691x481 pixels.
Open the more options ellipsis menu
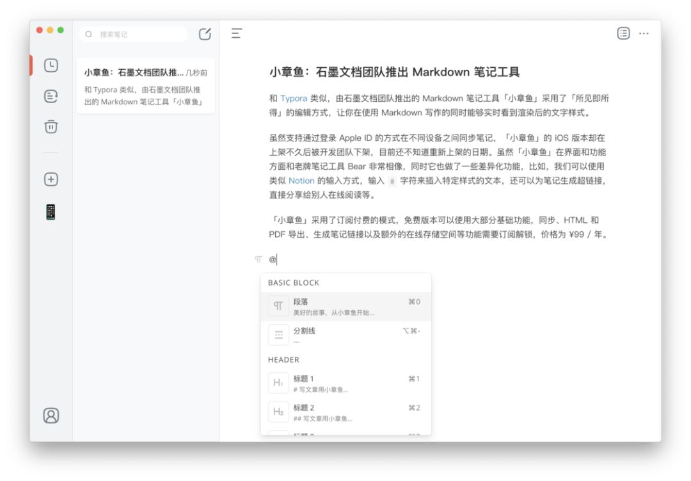[x=644, y=33]
